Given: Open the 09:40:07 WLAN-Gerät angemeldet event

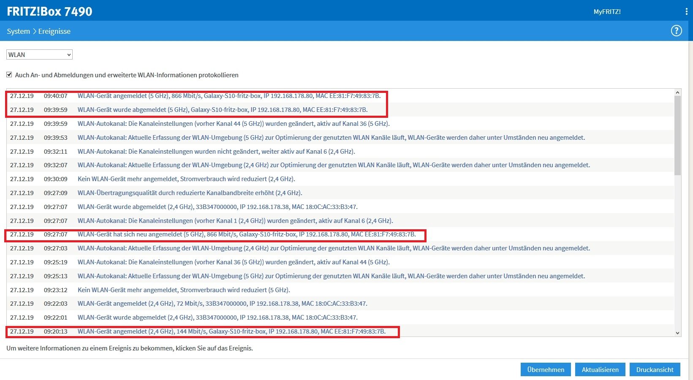Looking at the screenshot, I should (229, 96).
